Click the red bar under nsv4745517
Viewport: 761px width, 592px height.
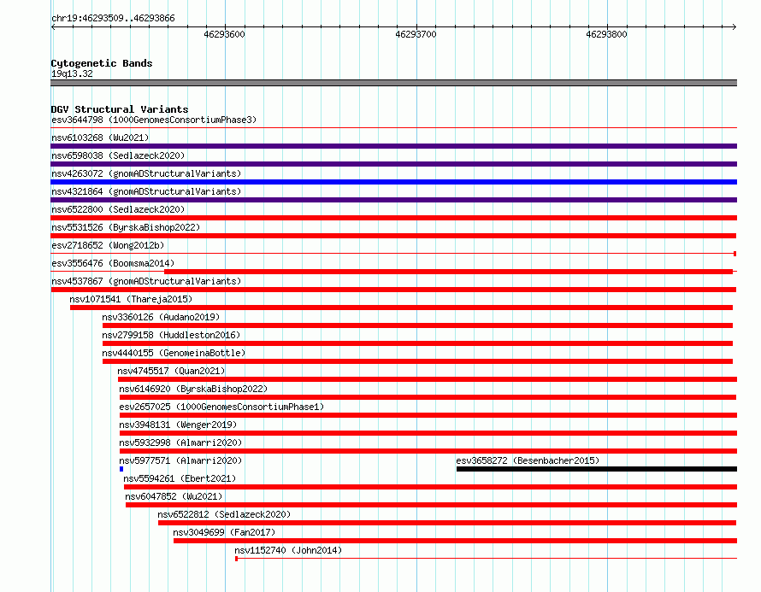click(x=428, y=379)
